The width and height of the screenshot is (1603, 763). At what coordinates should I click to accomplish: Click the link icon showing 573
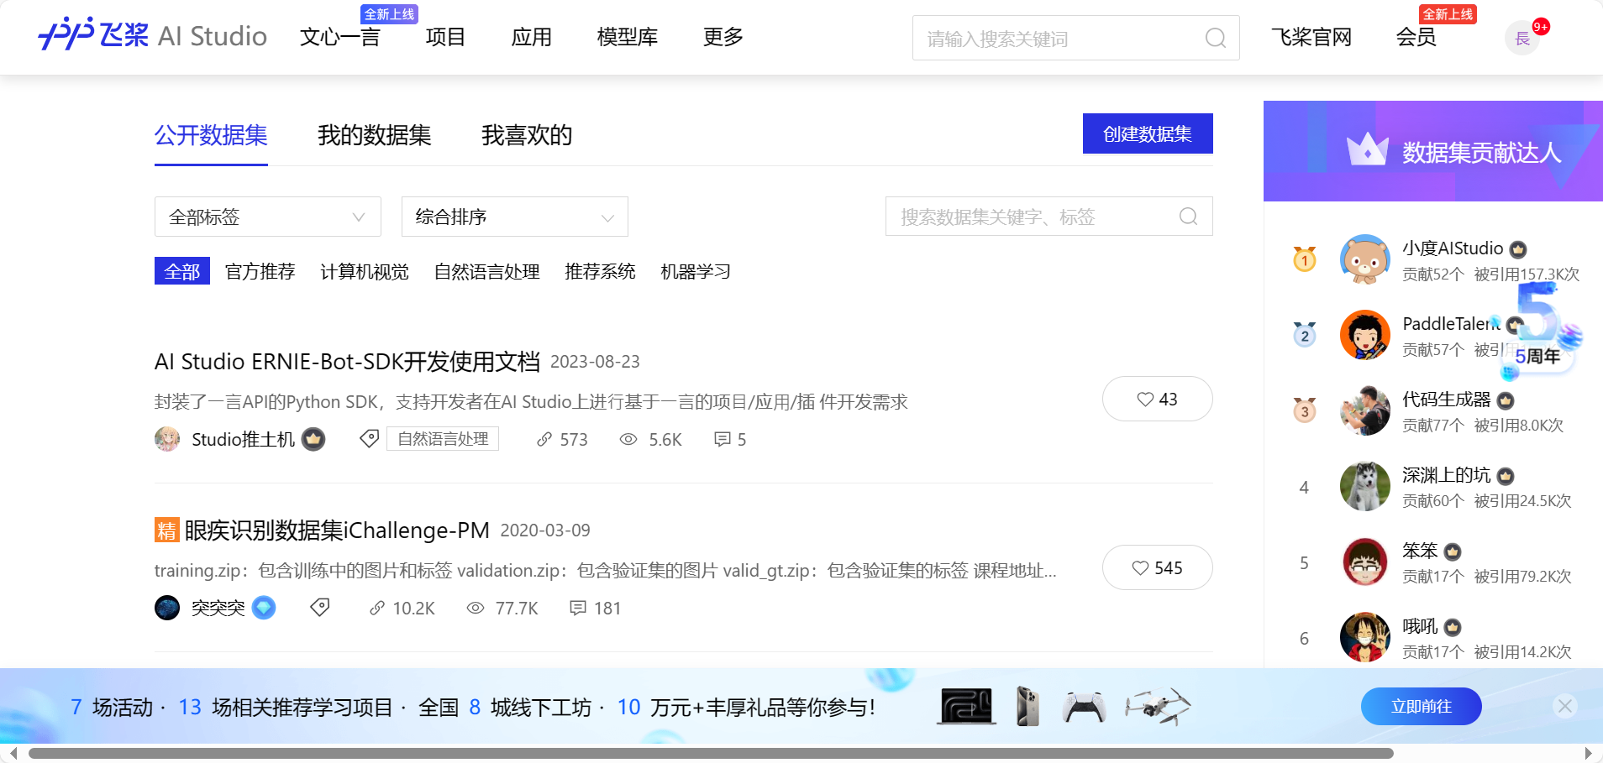pos(544,439)
